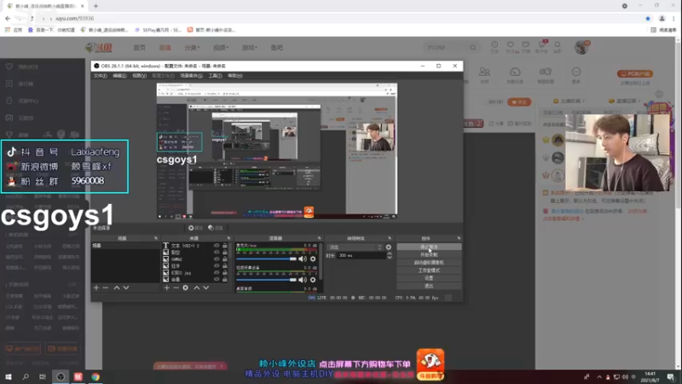This screenshot has width=682, height=384.
Task: Open the notification center in the system tray
Action: 671,377
